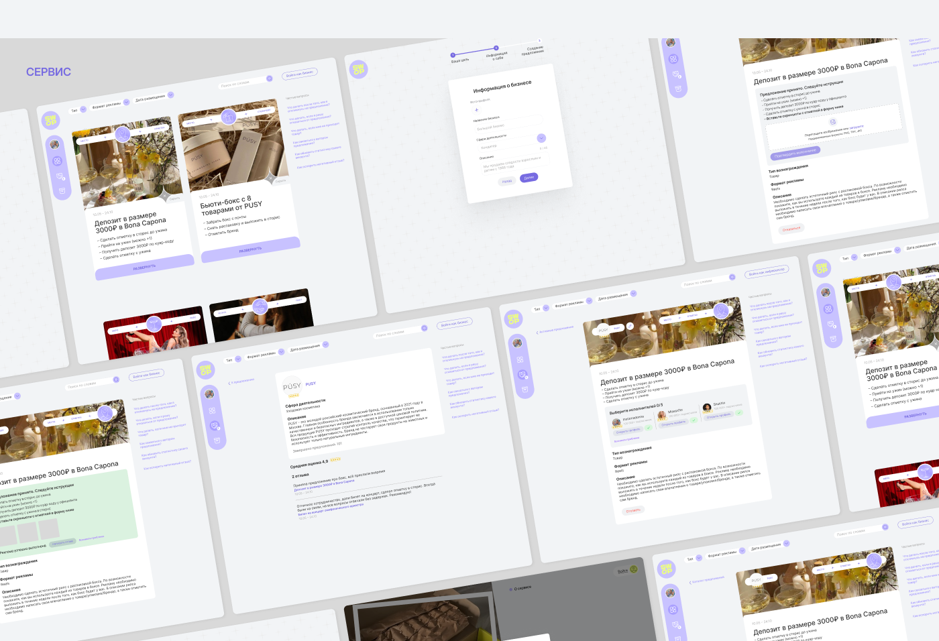Click Войти как бизнес on the beauty-box feed screen

point(300,74)
